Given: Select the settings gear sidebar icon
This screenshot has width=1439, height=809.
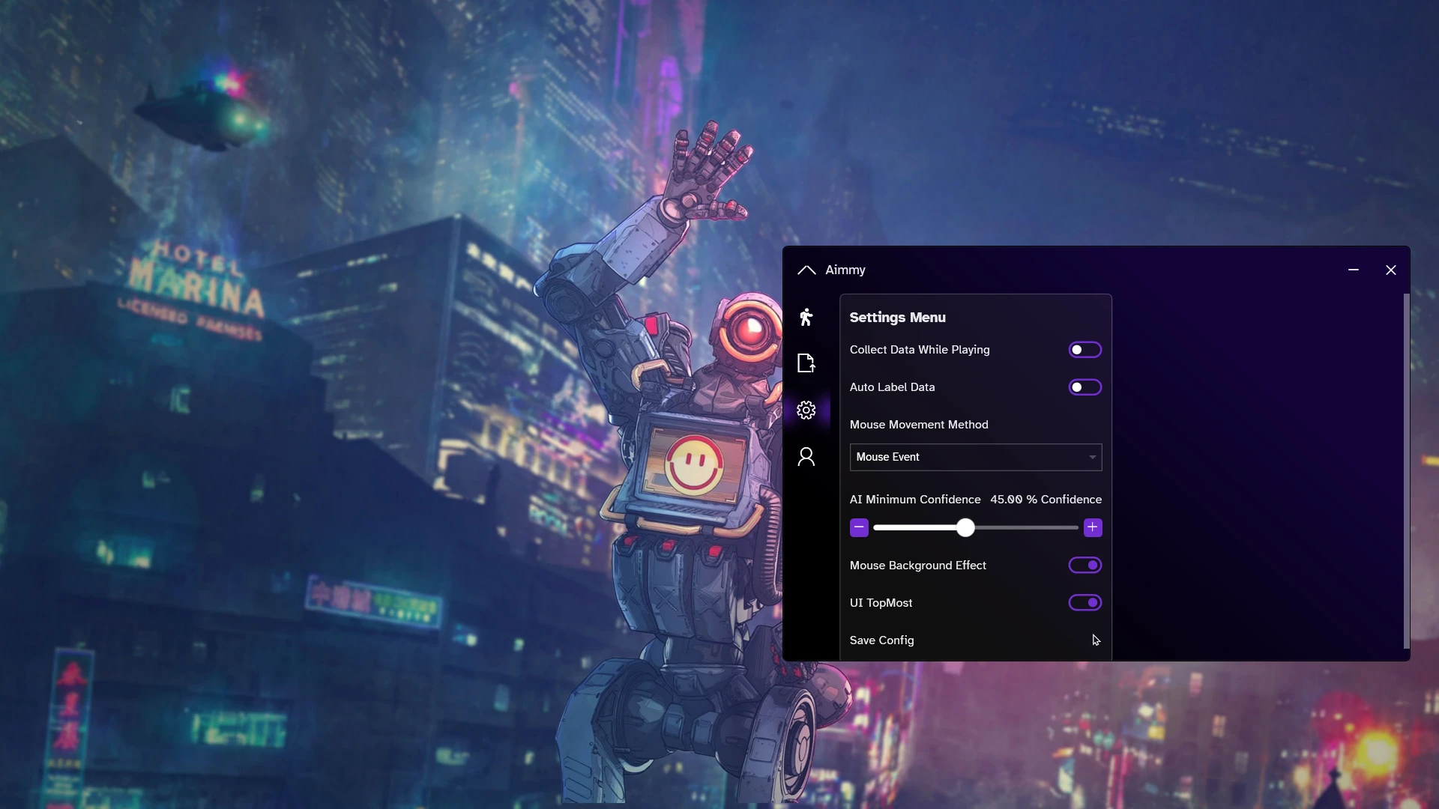Looking at the screenshot, I should click(806, 410).
